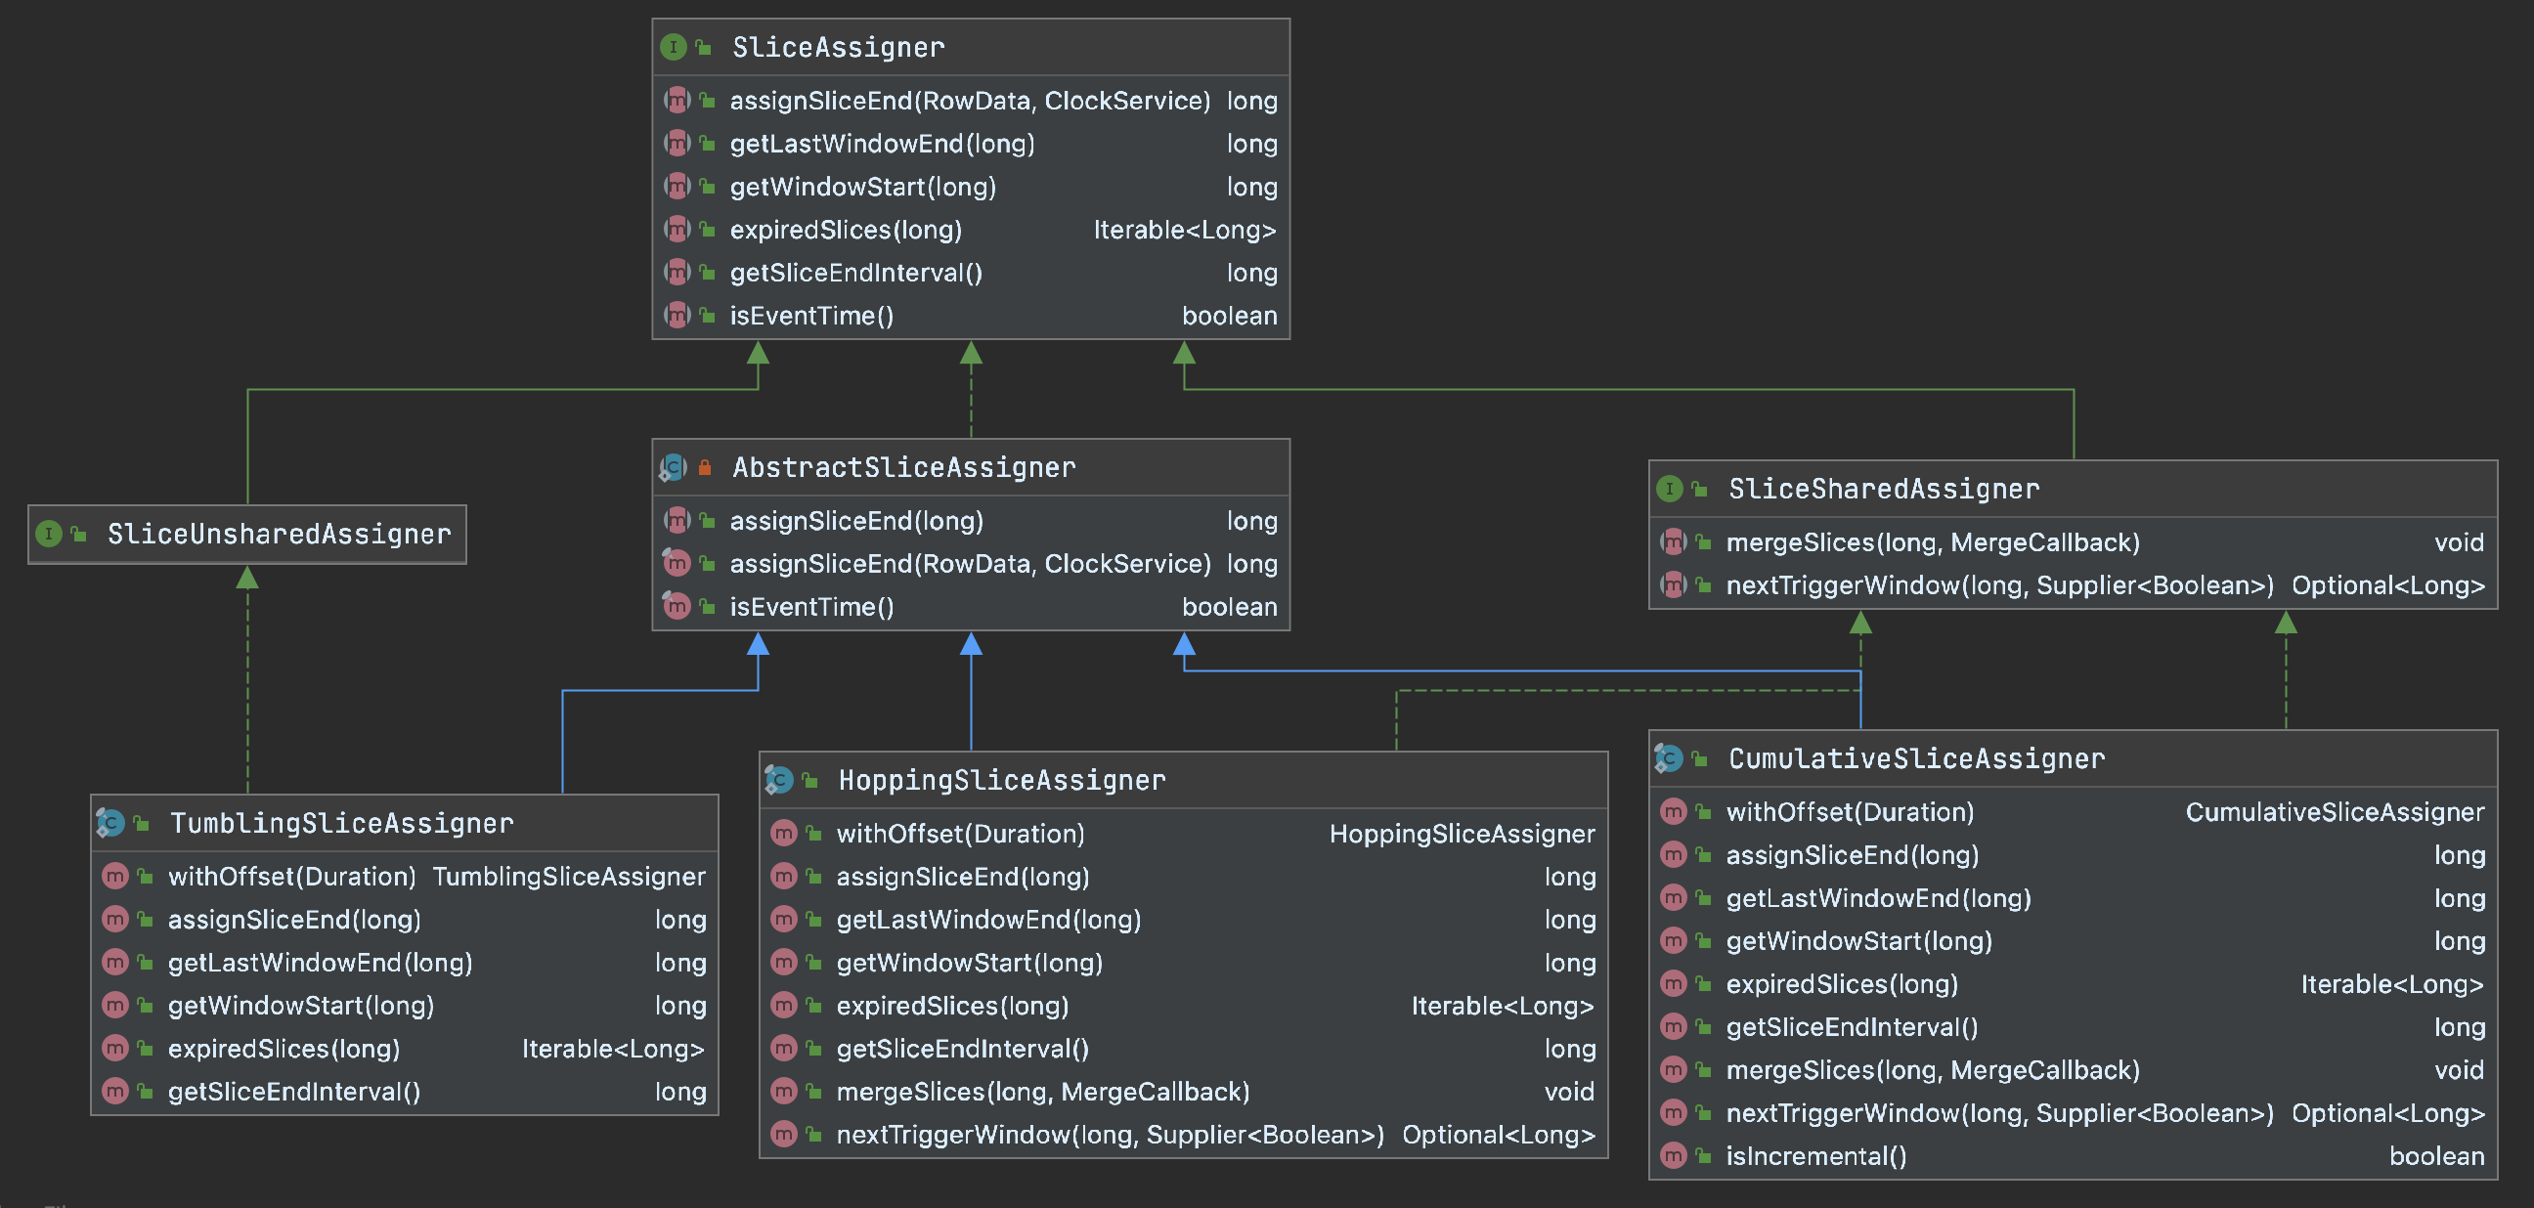Click method icon for getSliceEndInterval() in TumblingSliceAssigner
Screen dimensions: 2534x1208
point(115,1091)
